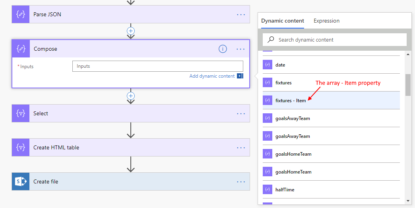Image resolution: width=415 pixels, height=208 pixels.
Task: Open Parse JSON ellipsis menu
Action: 241,14
